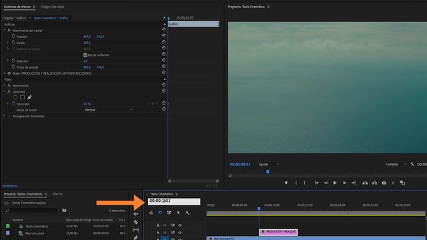Open the Completa playback resolution dropdown
The height and width of the screenshot is (240, 427).
[x=396, y=164]
